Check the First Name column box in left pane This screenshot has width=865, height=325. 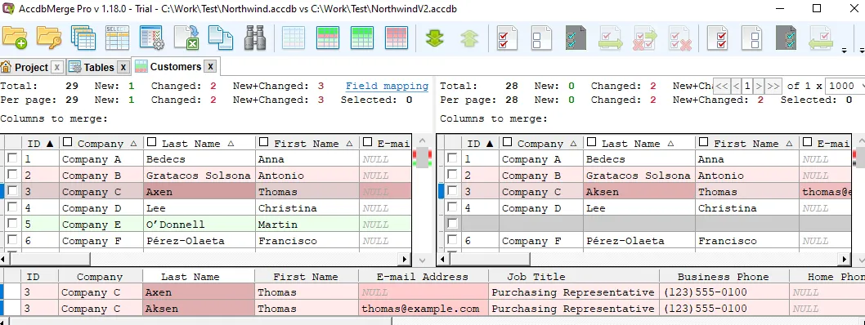(264, 142)
